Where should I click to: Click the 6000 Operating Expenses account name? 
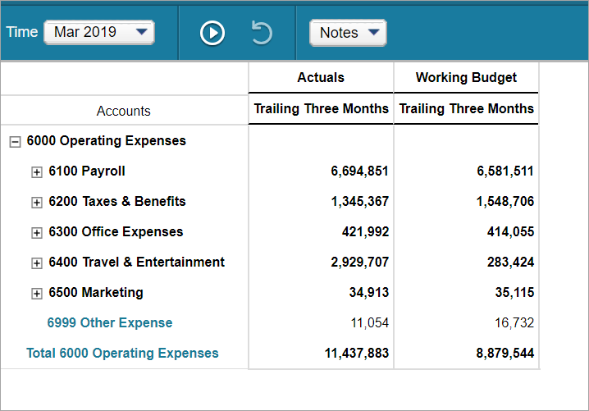point(107,140)
